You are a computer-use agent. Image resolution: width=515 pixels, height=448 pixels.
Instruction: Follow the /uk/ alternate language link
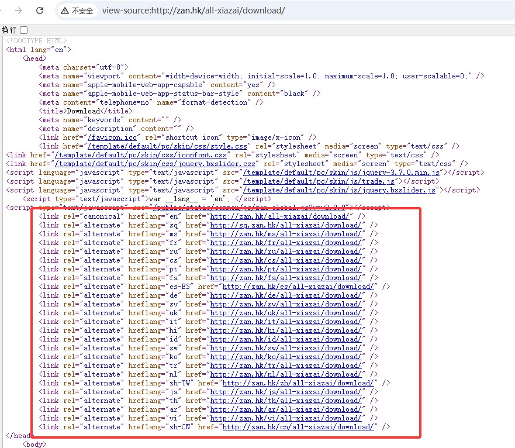[x=286, y=313]
